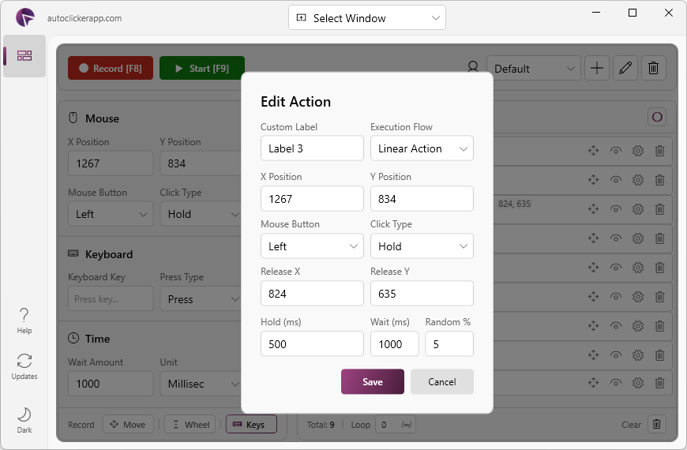Image resolution: width=687 pixels, height=450 pixels.
Task: Click the Release Y field
Action: pos(422,294)
